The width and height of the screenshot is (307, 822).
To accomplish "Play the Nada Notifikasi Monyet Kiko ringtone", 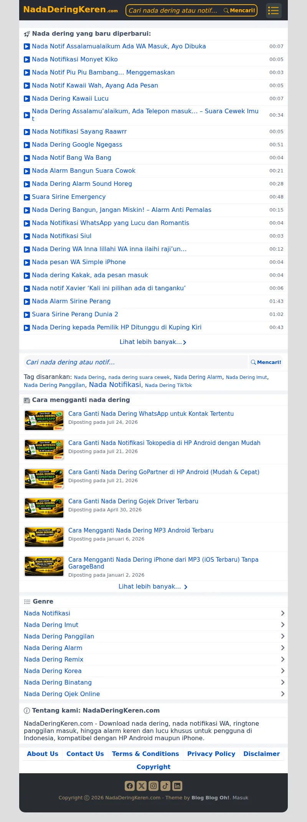I will click(x=27, y=60).
